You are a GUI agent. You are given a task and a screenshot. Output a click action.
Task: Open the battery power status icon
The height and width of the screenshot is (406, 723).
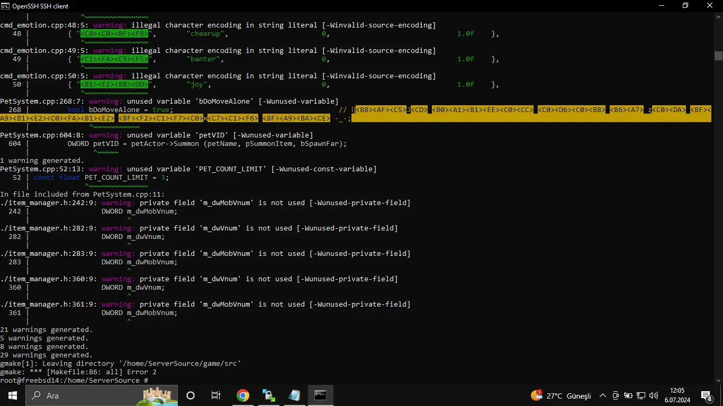click(628, 395)
